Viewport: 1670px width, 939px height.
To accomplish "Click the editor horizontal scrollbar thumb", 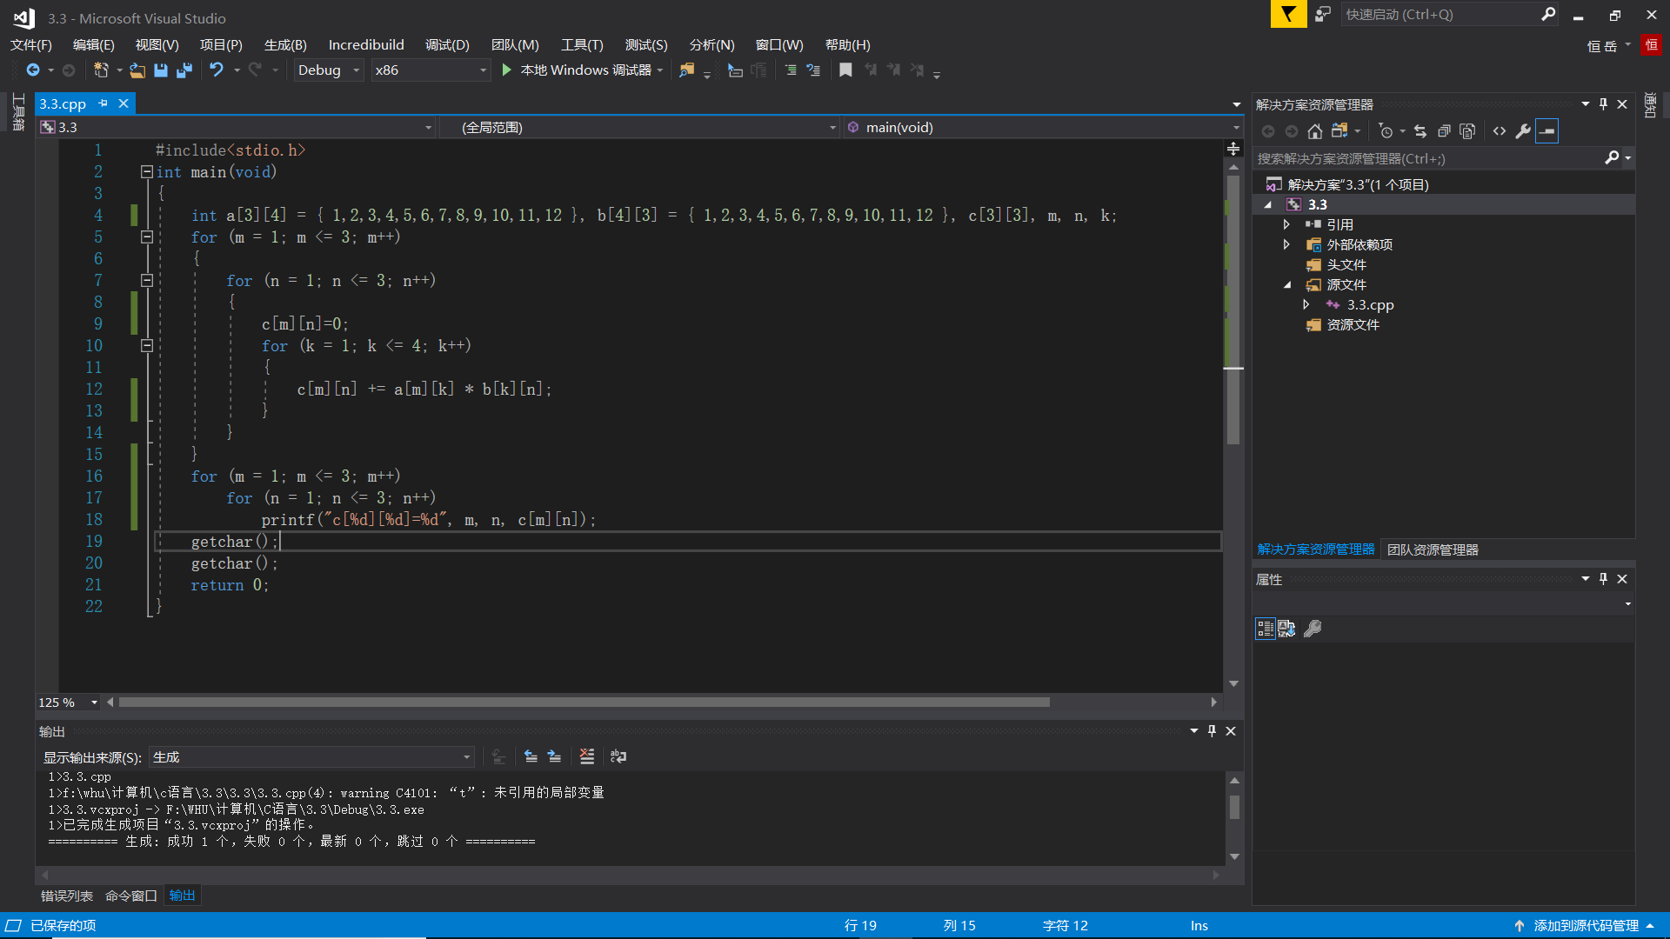I will [x=584, y=702].
